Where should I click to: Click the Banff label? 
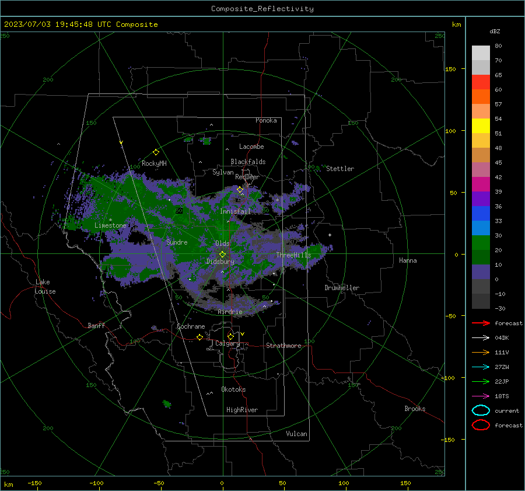[96, 326]
